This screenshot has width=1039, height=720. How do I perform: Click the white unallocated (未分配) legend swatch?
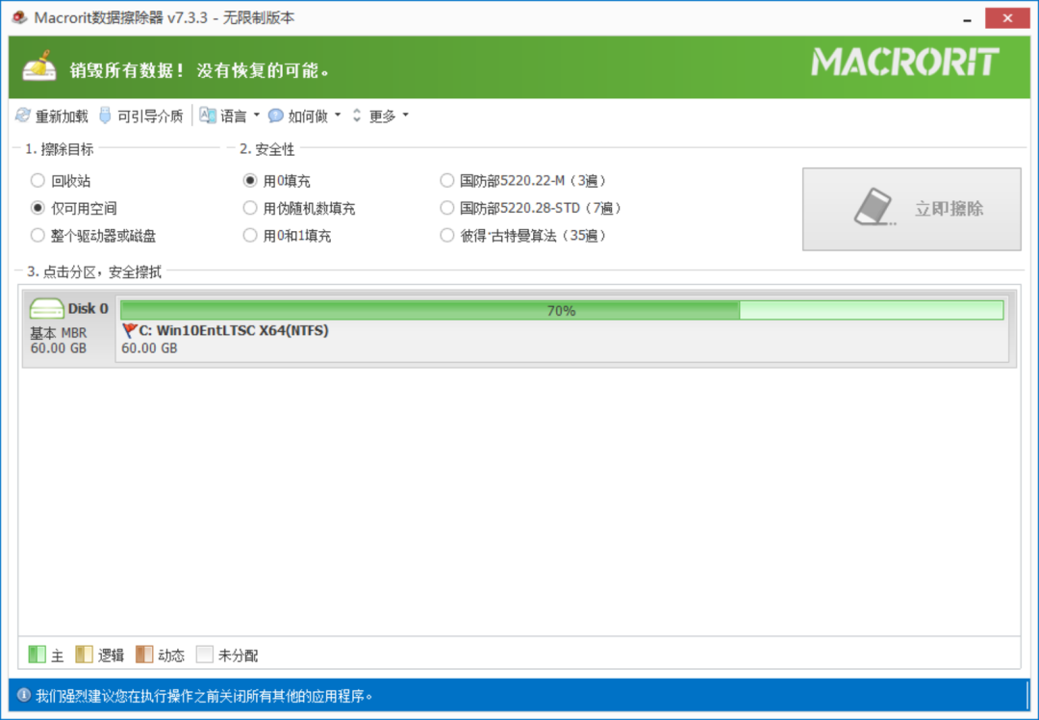205,655
